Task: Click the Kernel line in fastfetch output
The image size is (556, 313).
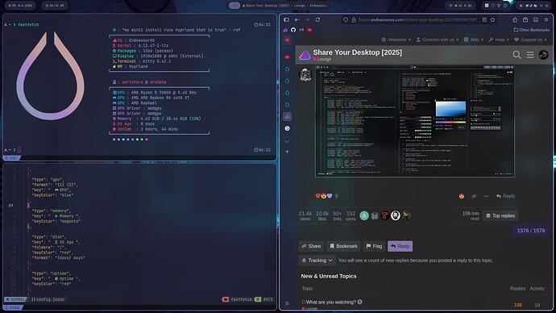Action: pos(140,46)
